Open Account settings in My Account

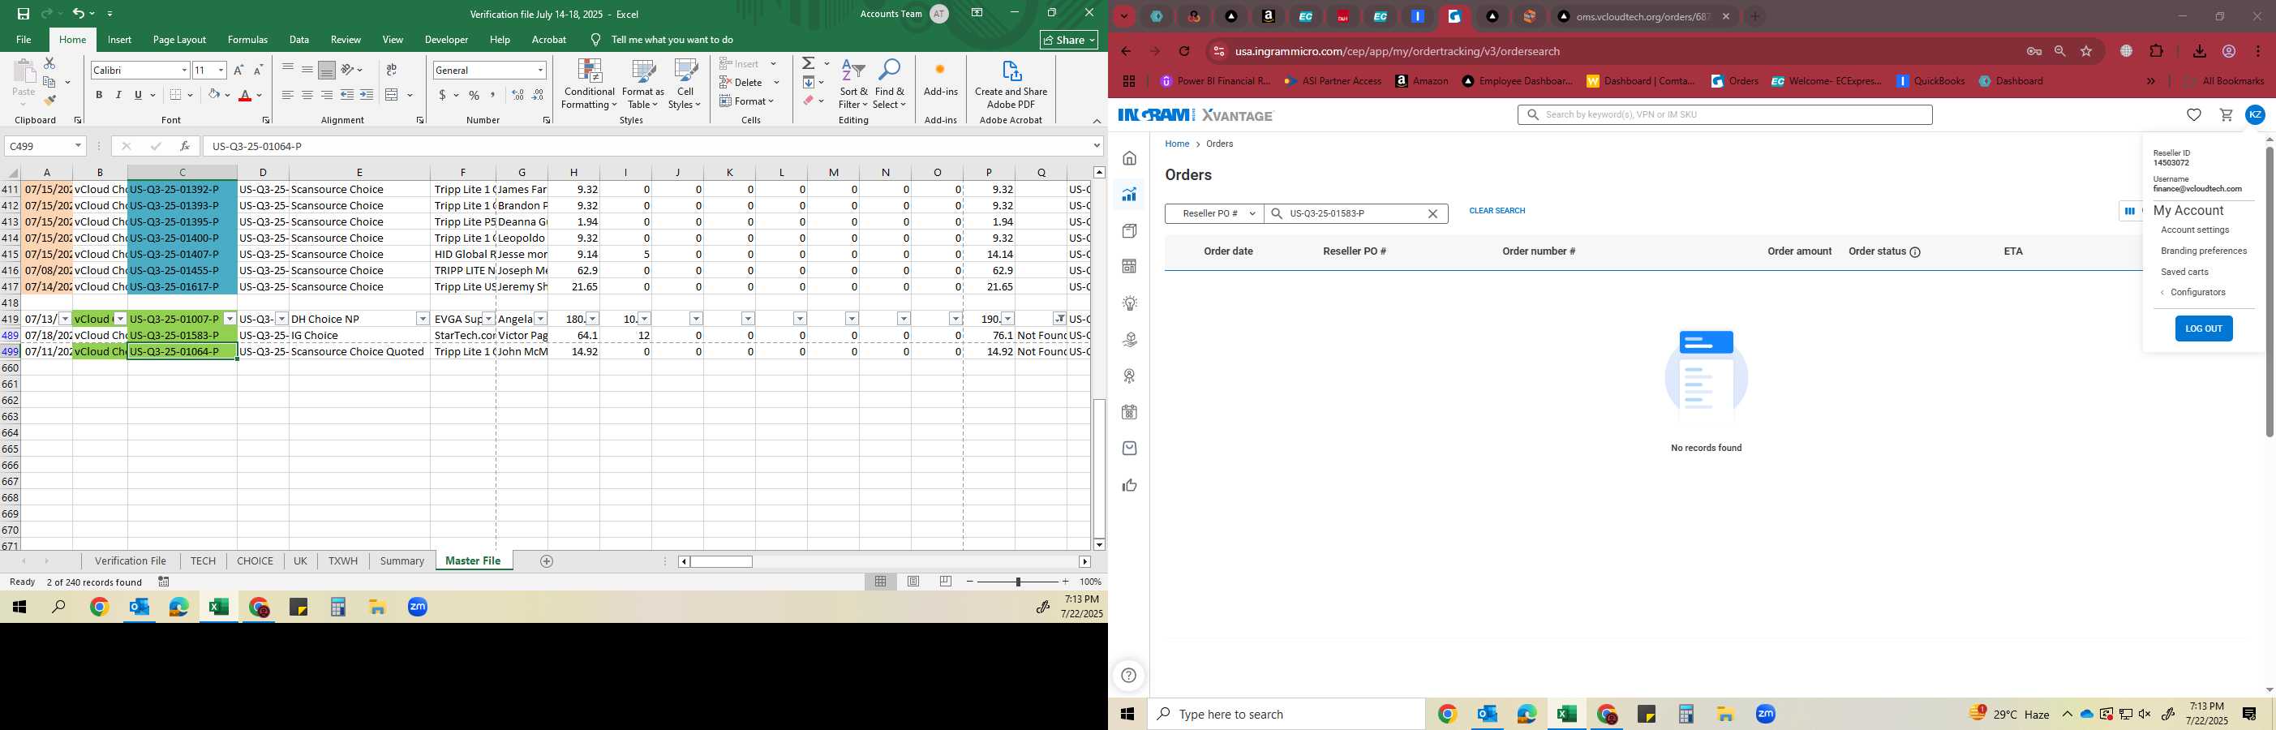click(2195, 230)
